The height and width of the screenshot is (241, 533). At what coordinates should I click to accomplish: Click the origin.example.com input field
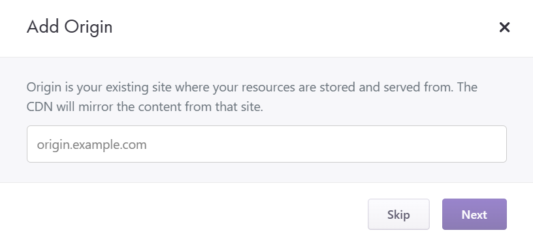pyautogui.click(x=267, y=144)
